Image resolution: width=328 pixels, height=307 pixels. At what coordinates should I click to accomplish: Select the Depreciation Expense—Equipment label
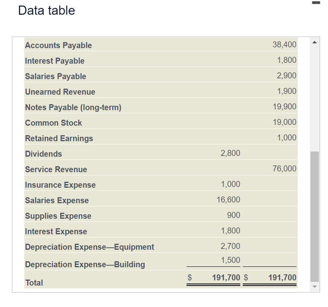tap(89, 247)
